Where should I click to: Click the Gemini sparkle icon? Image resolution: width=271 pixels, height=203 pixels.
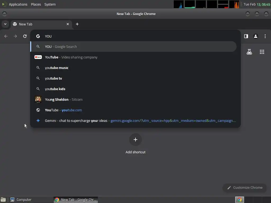[38, 121]
